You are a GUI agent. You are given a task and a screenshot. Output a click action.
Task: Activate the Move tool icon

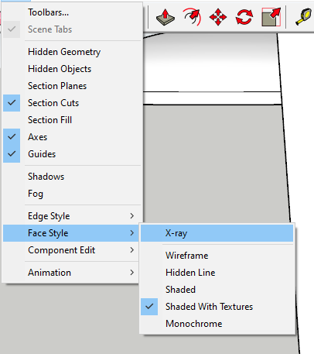point(218,17)
